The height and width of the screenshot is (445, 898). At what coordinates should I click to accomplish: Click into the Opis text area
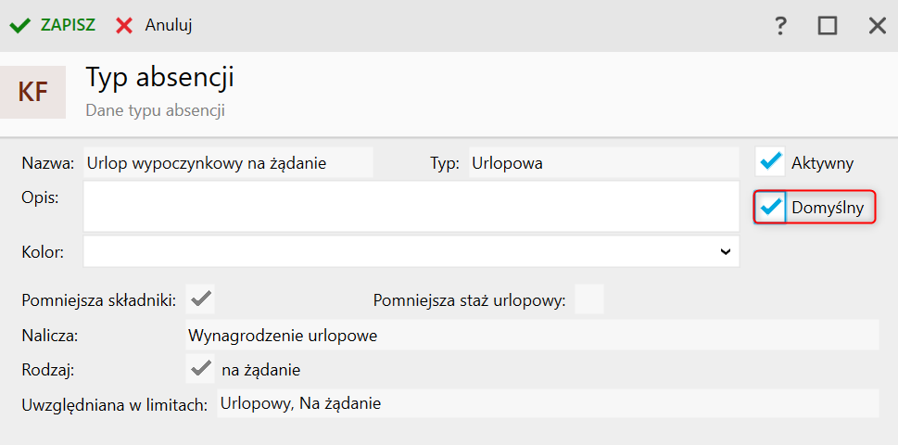point(411,206)
